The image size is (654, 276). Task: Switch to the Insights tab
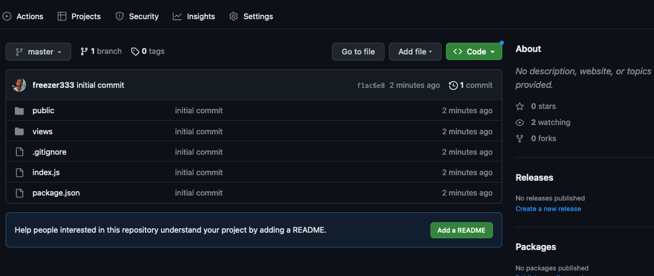coord(194,17)
